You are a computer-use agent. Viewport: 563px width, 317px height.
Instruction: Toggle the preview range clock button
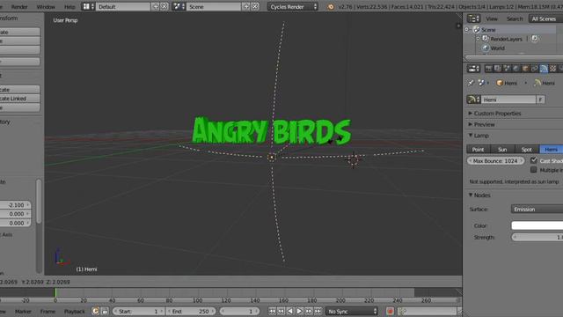tap(96, 311)
